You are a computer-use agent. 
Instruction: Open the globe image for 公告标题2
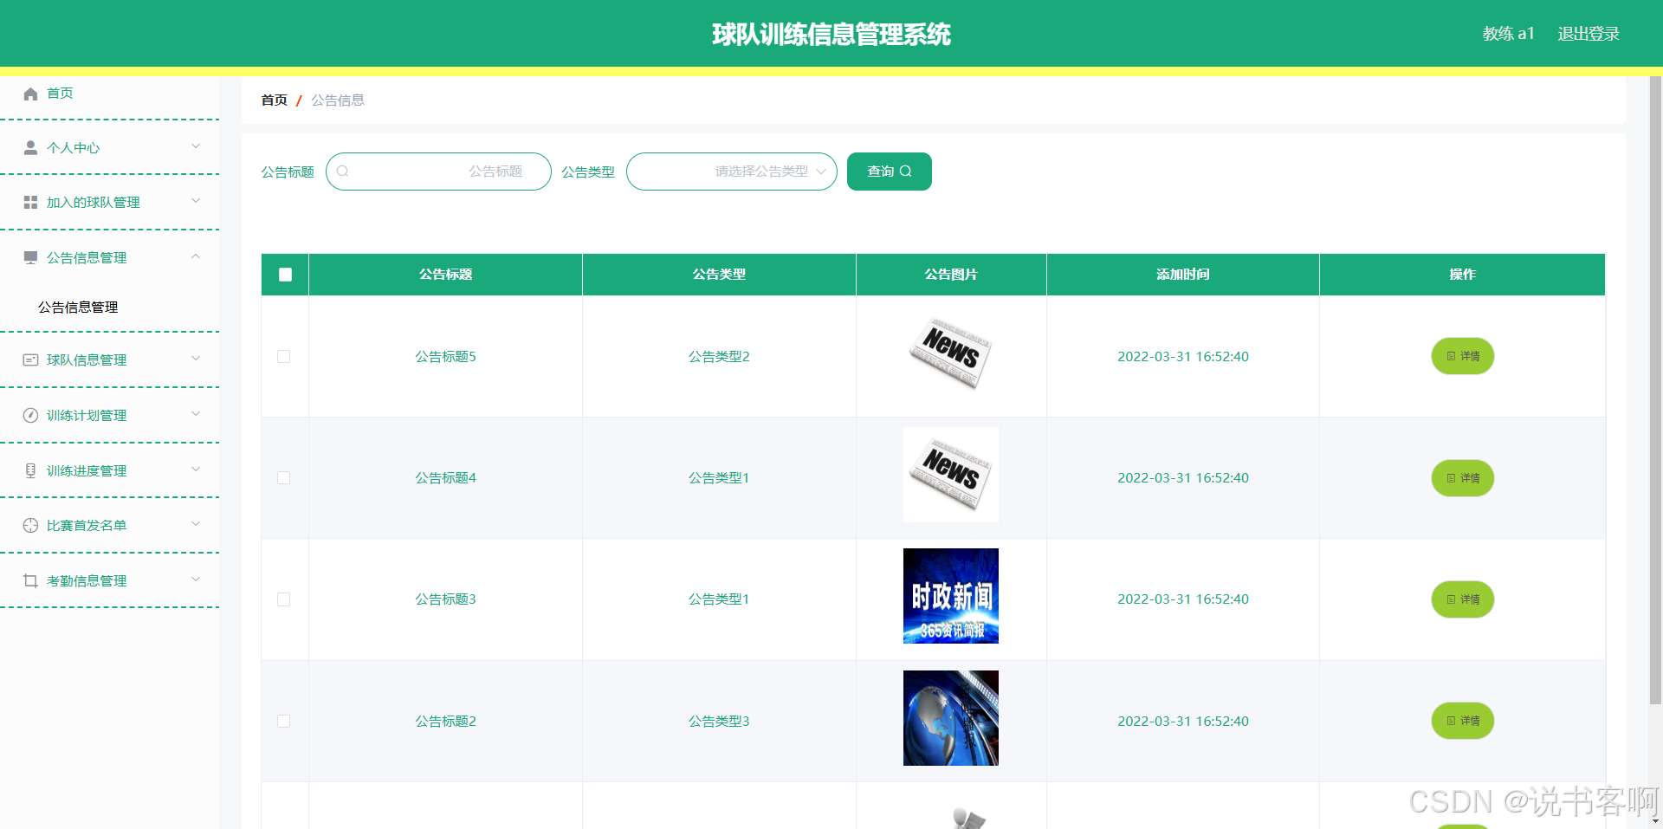(x=950, y=718)
